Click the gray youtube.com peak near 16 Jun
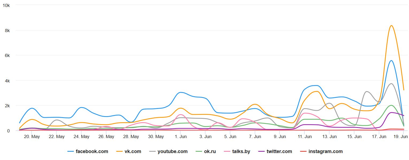 (367, 92)
